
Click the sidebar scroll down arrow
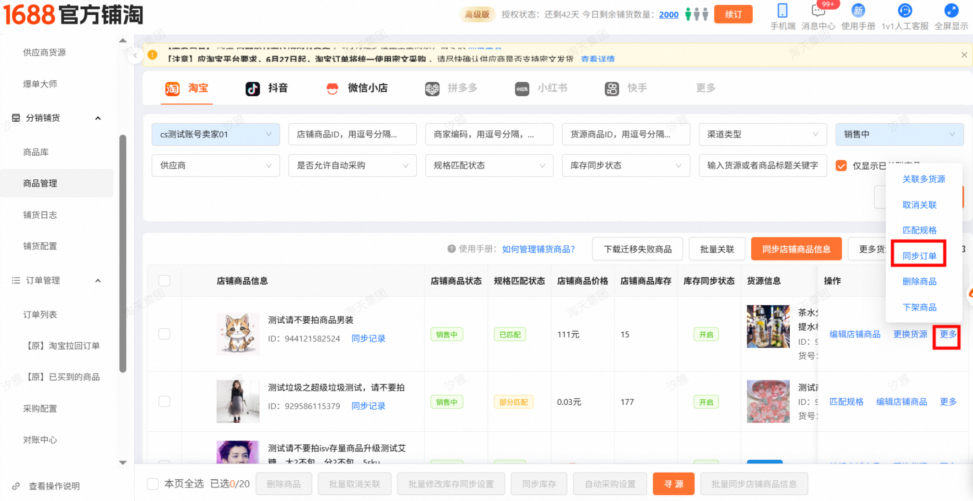[123, 463]
